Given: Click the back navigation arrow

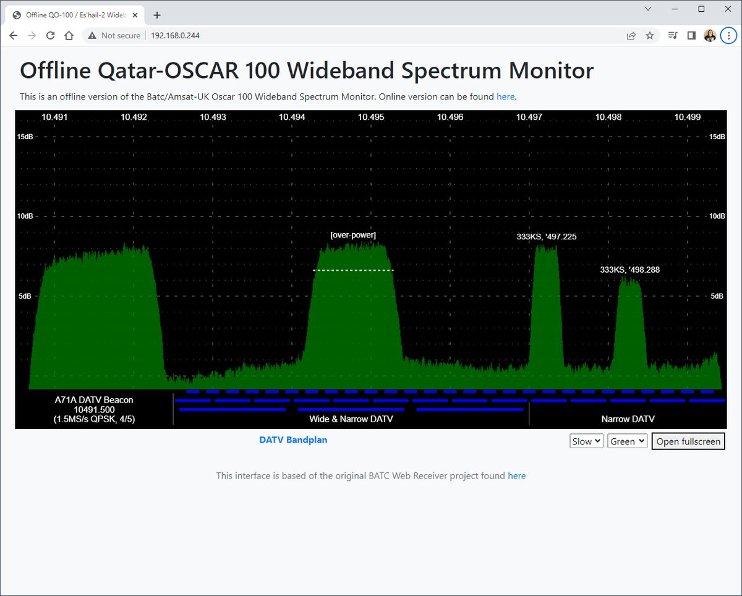Looking at the screenshot, I should coord(13,35).
